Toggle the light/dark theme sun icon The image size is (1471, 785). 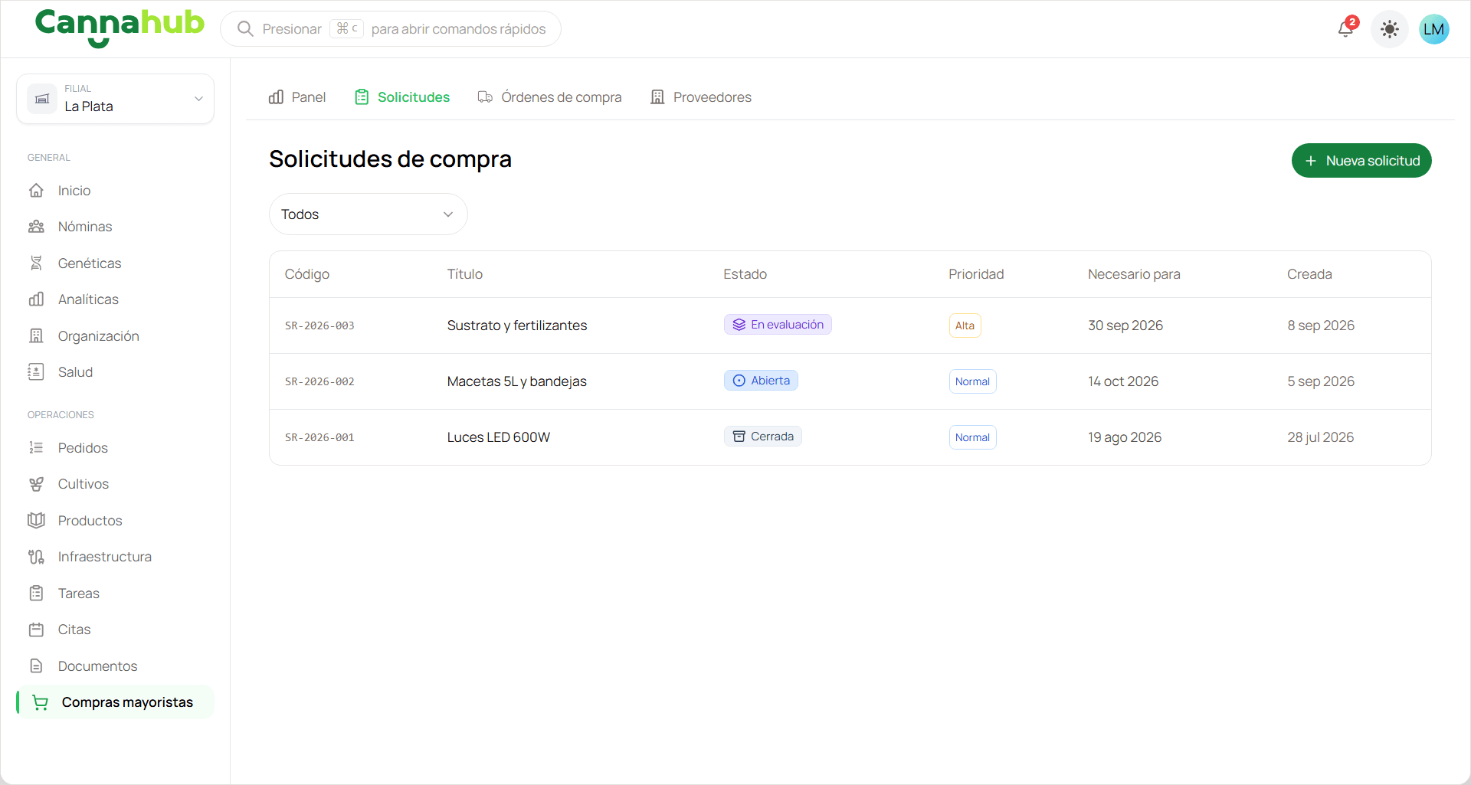pos(1390,29)
